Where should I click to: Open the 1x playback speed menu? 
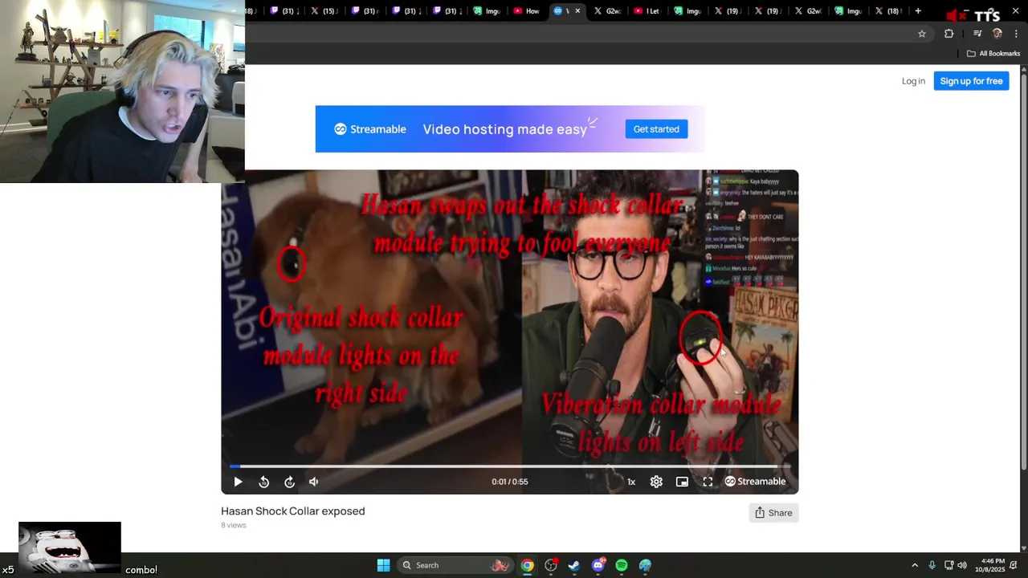click(631, 482)
